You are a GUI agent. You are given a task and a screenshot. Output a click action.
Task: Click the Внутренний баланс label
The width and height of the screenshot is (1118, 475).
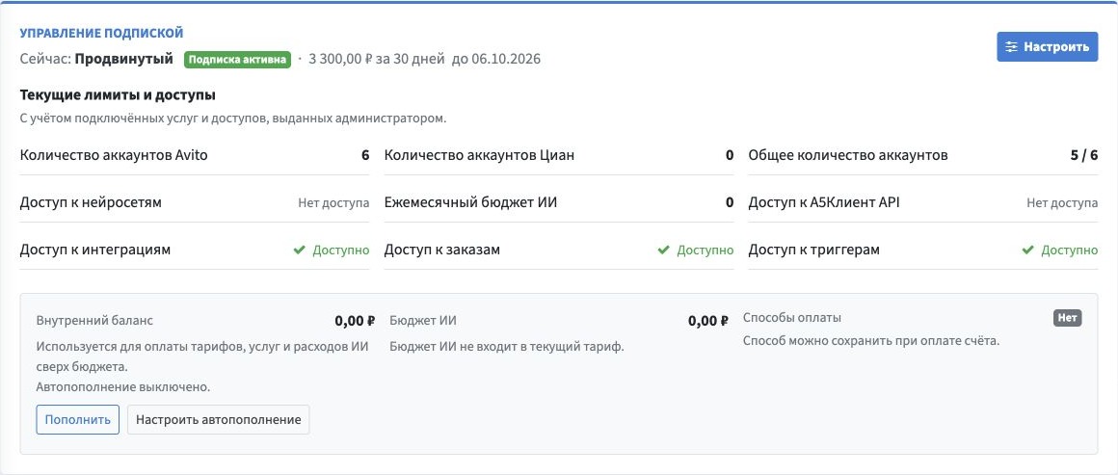point(94,321)
